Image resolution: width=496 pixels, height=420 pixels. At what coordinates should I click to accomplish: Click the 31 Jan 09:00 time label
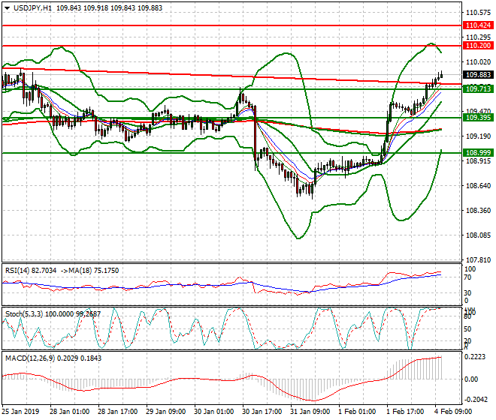tap(309, 412)
